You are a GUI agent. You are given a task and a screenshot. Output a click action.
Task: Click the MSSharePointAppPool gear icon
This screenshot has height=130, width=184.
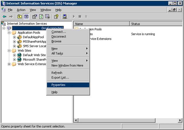click(19, 41)
